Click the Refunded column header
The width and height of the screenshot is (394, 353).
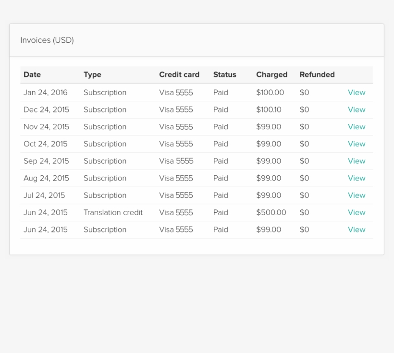pos(317,74)
